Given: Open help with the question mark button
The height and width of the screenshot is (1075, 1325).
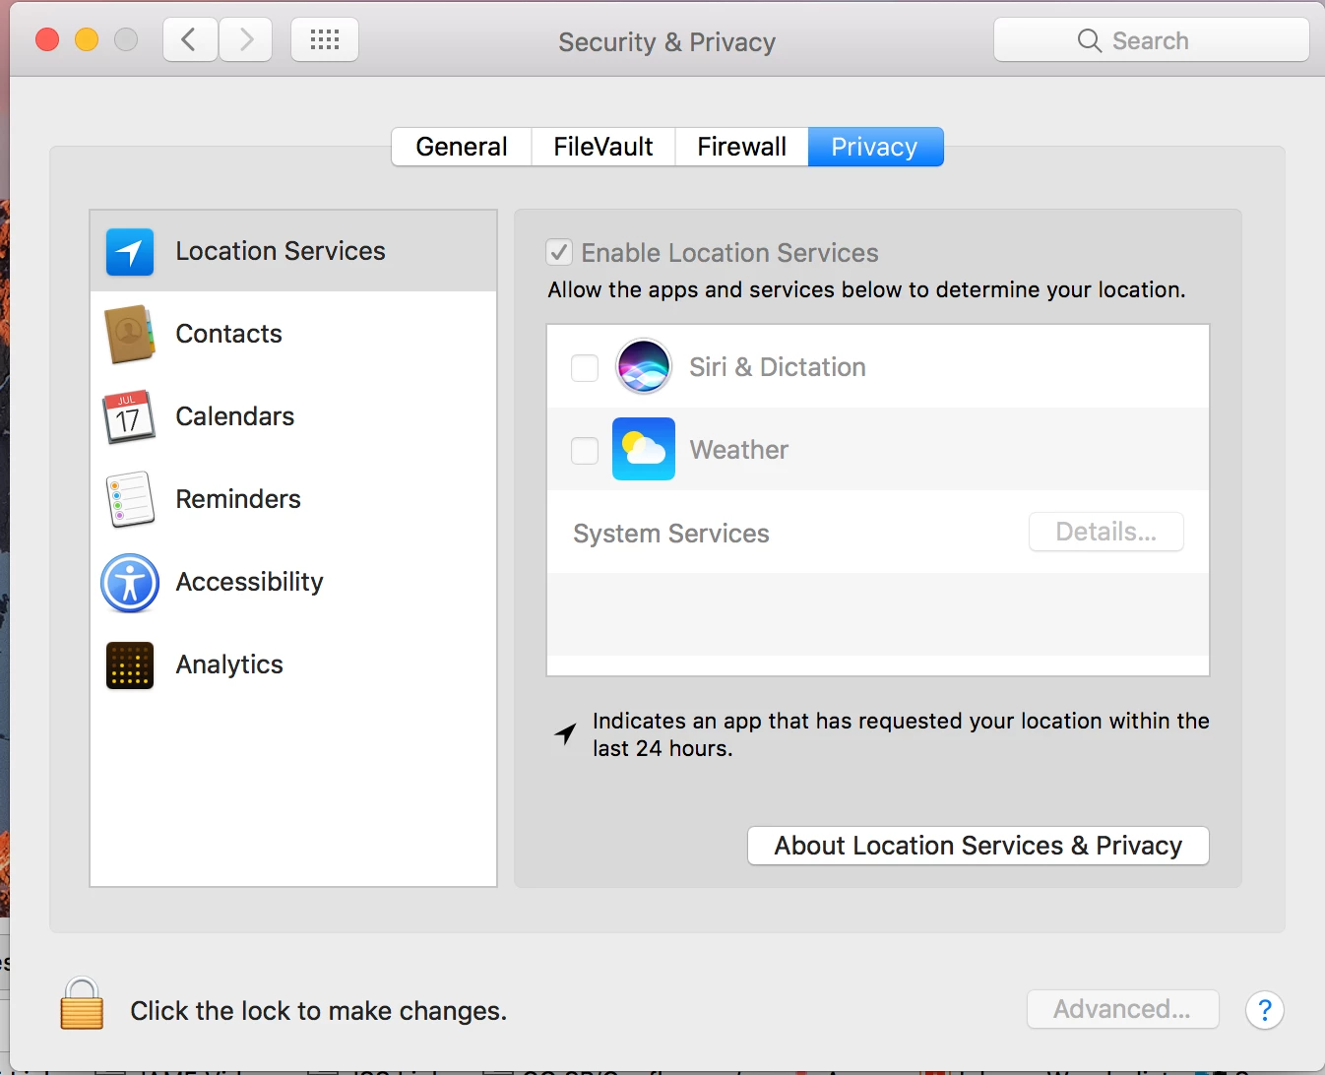Looking at the screenshot, I should (1265, 1010).
